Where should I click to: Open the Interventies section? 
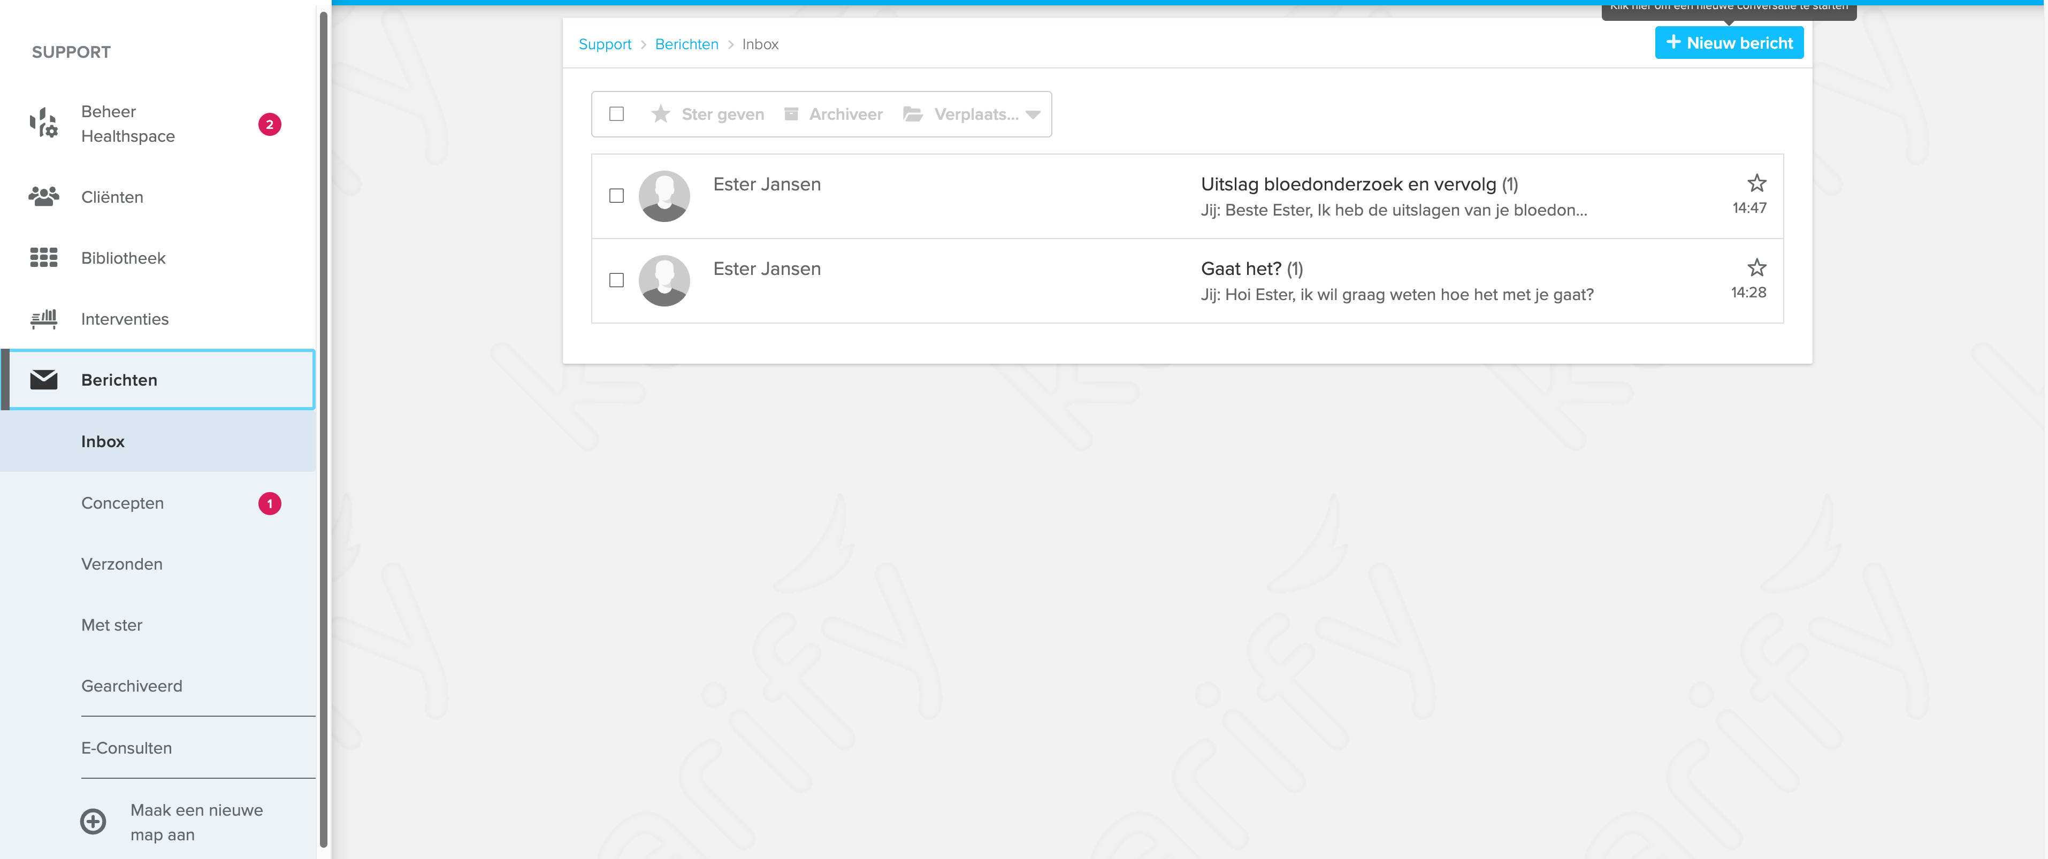point(158,319)
